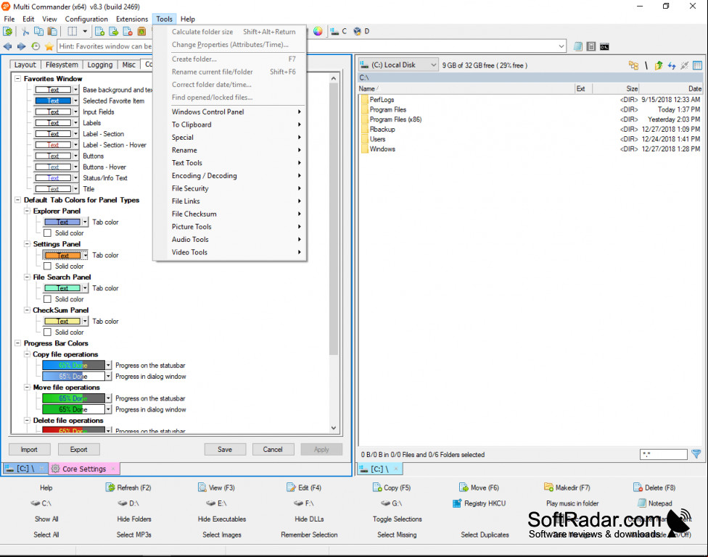Click the Name column header
708x557 pixels.
coord(466,88)
